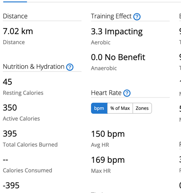Click the 150 bpm Avg HR value
Image resolution: width=181 pixels, height=193 pixels.
click(x=108, y=134)
